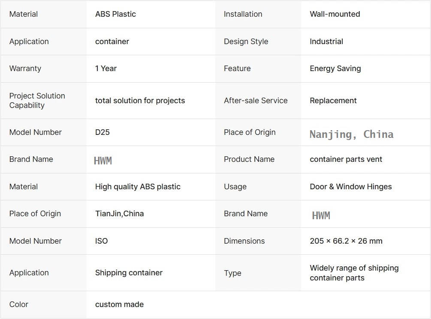This screenshot has height=319, width=431.
Task: Select the "Warranty" attribute label
Action: pos(25,69)
